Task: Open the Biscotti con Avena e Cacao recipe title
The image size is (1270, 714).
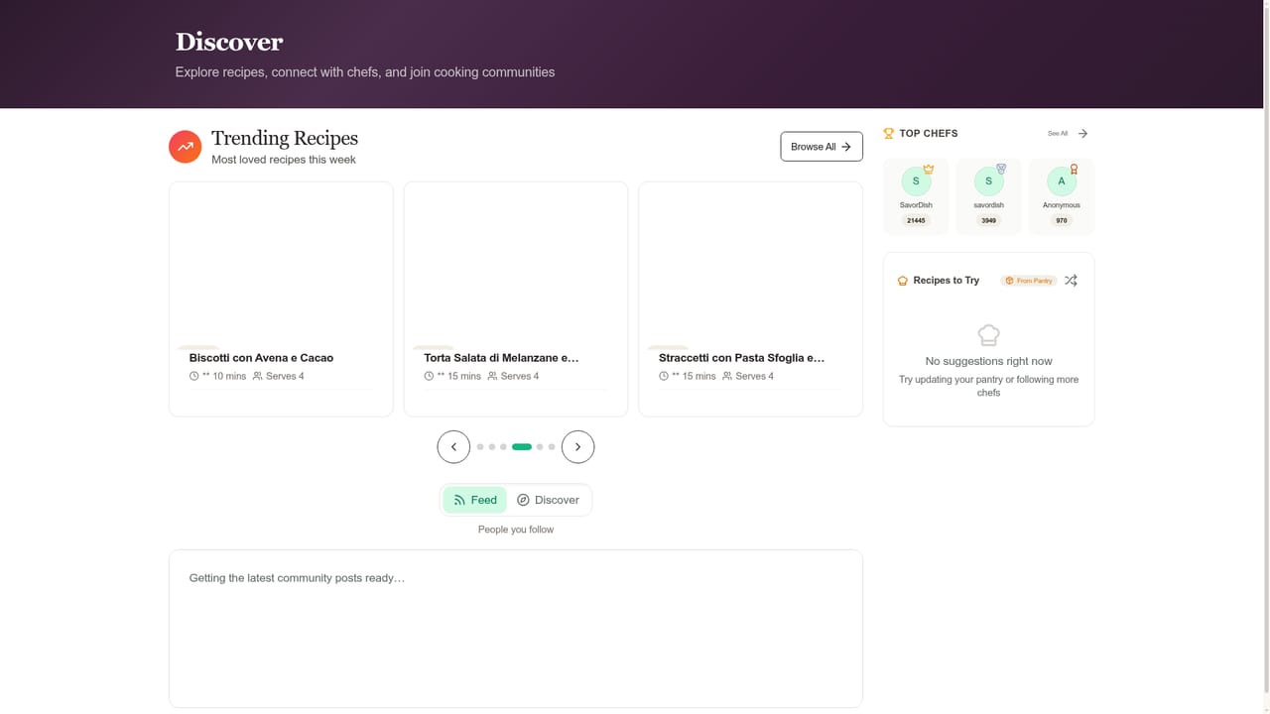Action: point(261,358)
